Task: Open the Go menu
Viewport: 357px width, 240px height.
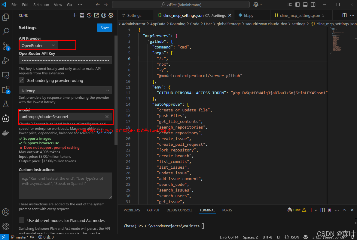Action: point(69,5)
